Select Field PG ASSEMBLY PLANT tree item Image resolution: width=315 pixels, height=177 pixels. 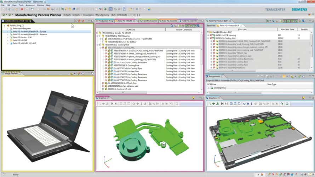click(24, 43)
